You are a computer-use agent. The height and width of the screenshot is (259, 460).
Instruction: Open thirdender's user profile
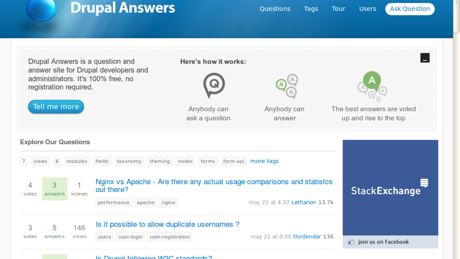tap(307, 237)
